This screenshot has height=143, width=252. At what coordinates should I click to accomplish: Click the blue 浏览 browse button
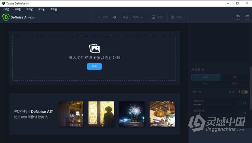[94, 66]
